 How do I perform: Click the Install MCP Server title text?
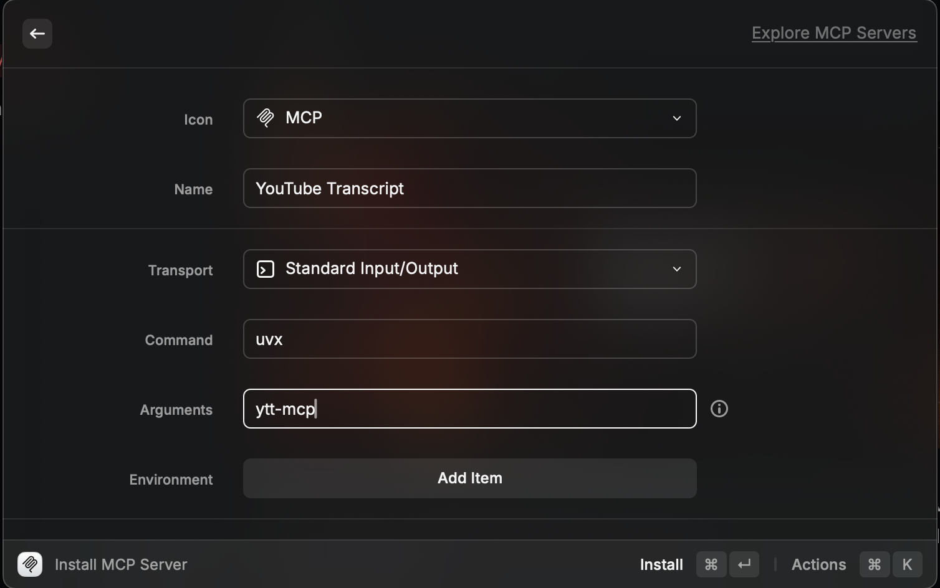click(121, 564)
